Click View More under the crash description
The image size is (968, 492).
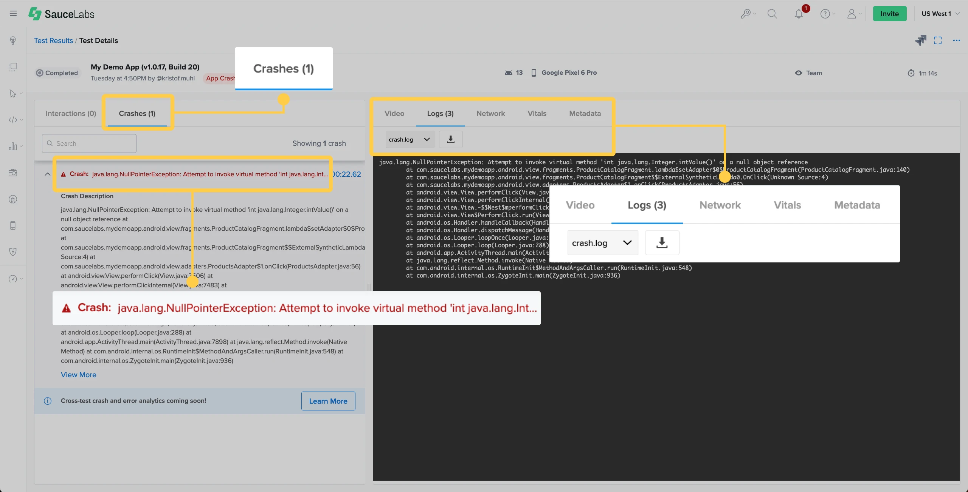[79, 375]
